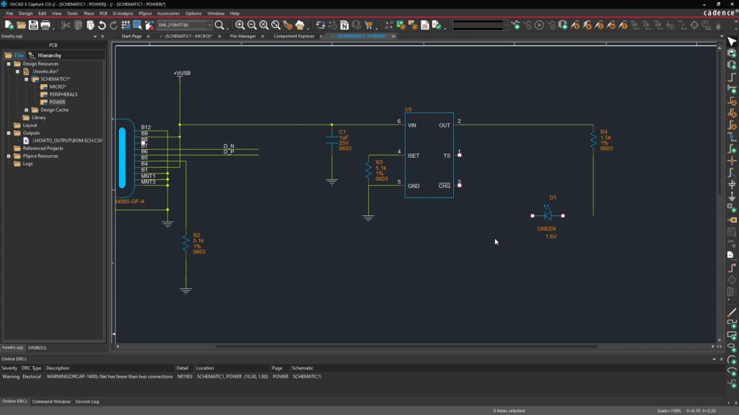The height and width of the screenshot is (415, 739).
Task: Create a new document with toolbar icon
Action: [9, 25]
